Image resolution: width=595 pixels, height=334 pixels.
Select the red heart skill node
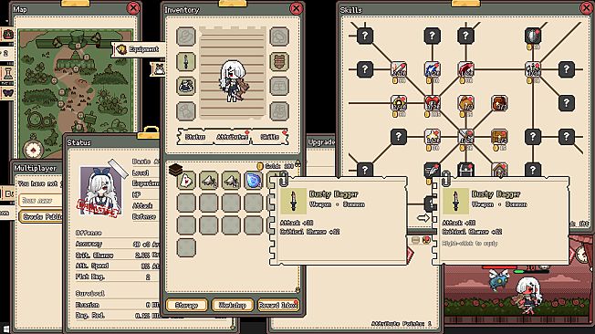pos(433,102)
